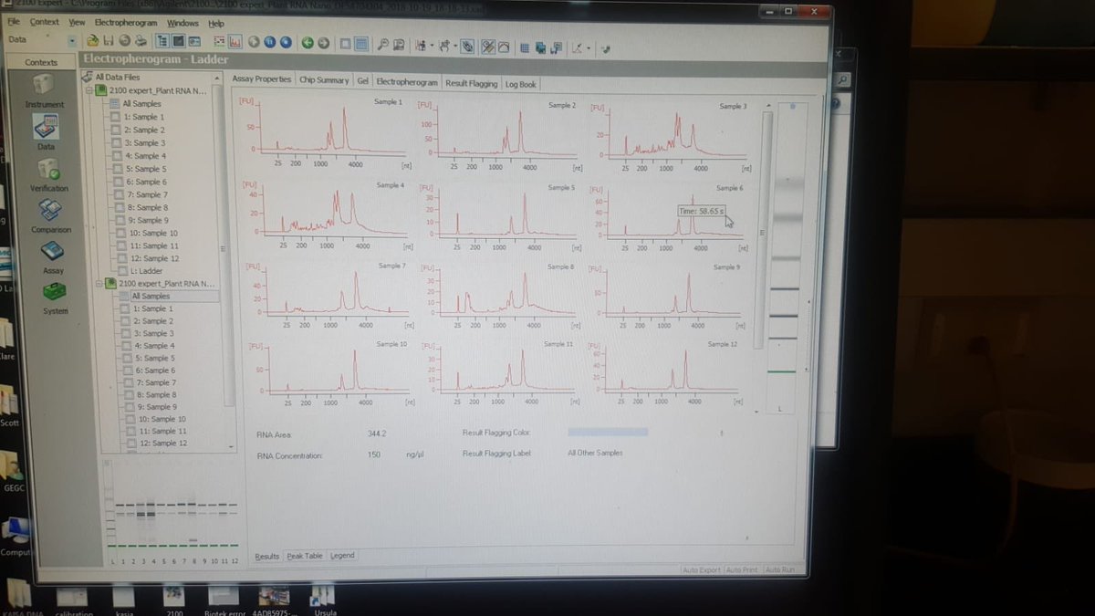Viewport: 1095px width, 616px height.
Task: Switch to the Result Flagging tab
Action: click(x=472, y=83)
